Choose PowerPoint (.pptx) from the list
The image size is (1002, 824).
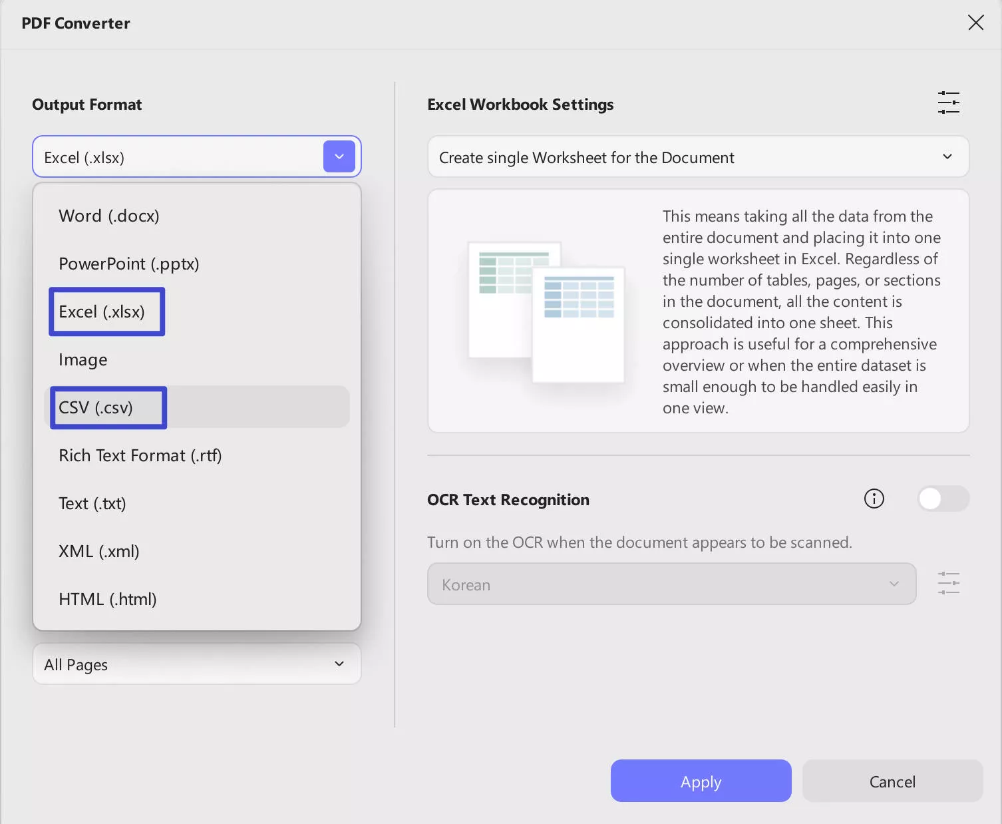click(x=128, y=264)
